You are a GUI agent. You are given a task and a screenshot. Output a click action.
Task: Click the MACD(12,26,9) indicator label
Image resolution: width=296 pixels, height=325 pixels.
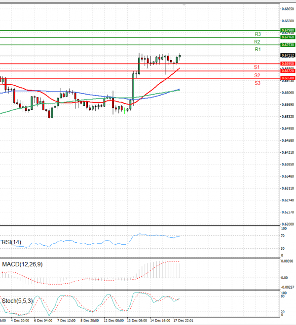[x=22, y=264]
